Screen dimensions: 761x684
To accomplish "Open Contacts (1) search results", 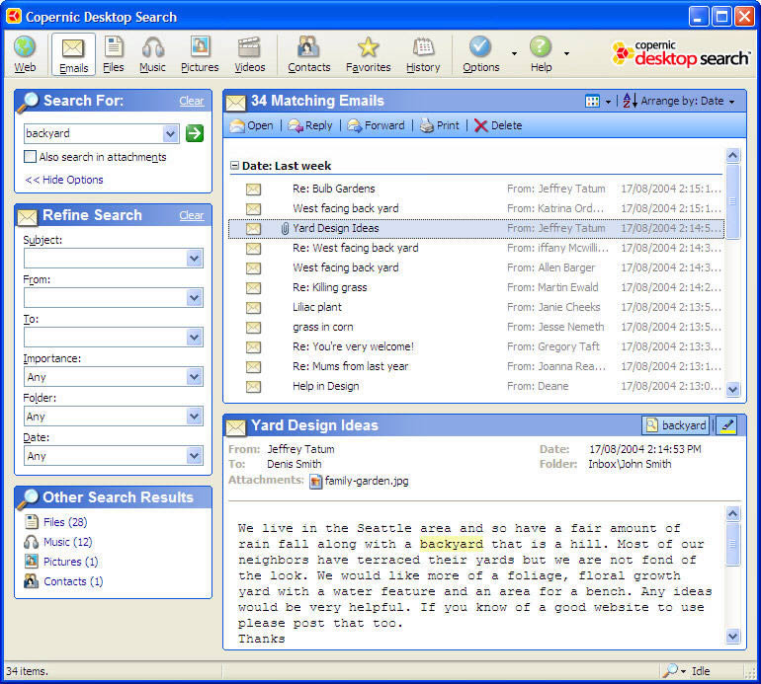I will point(73,581).
